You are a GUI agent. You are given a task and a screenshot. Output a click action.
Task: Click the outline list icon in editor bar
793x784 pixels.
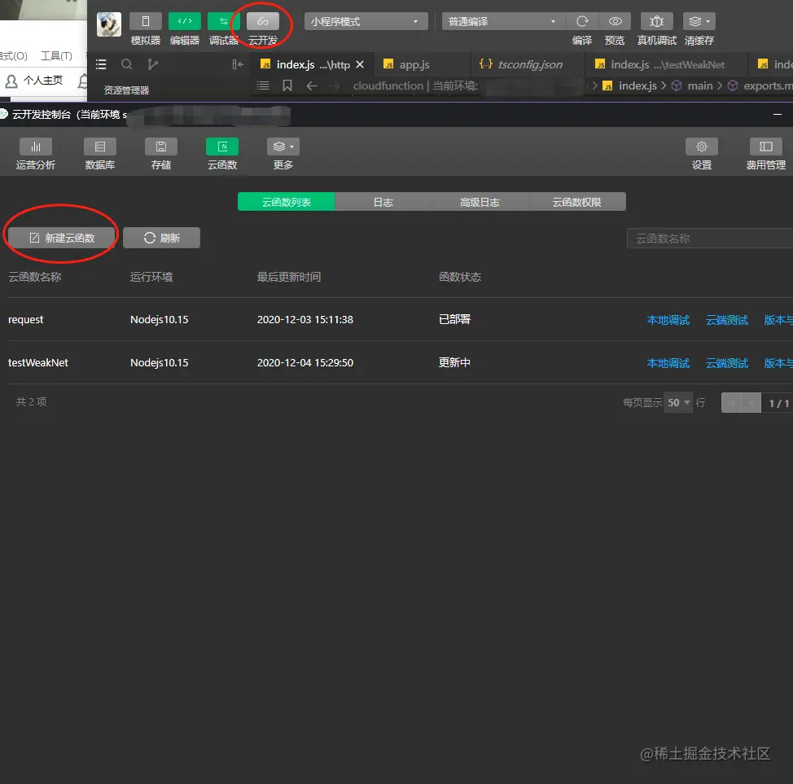(262, 85)
